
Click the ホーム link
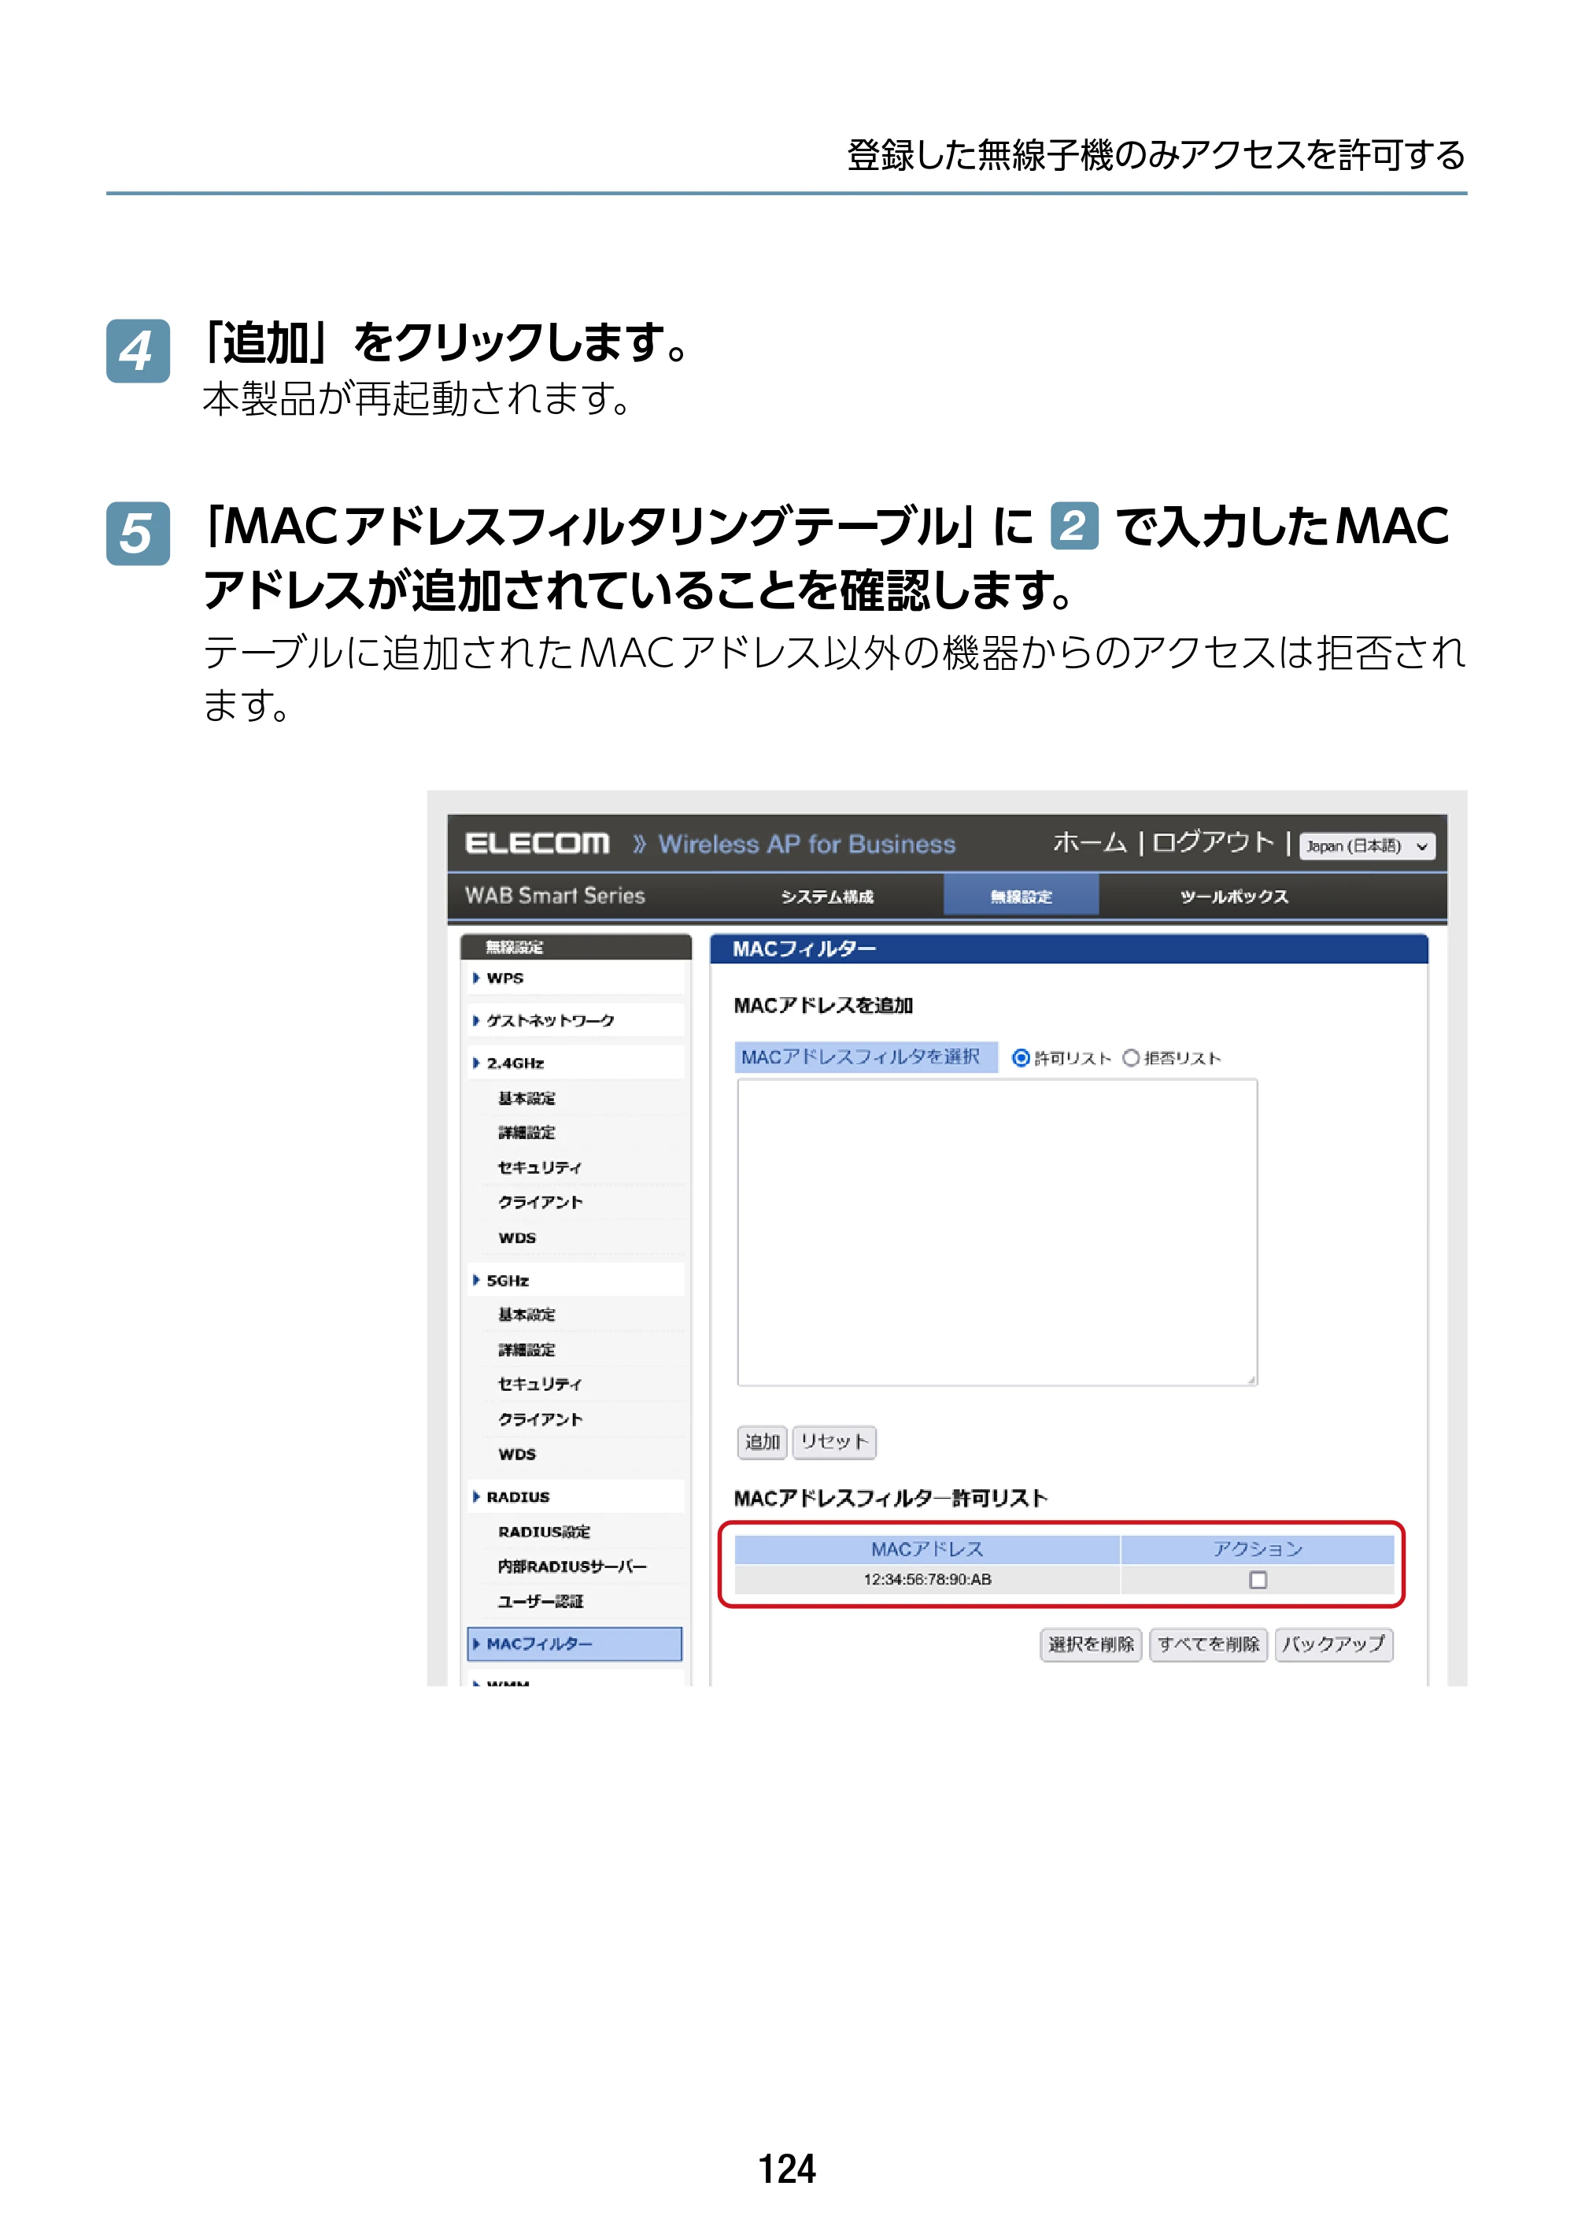click(x=1089, y=842)
